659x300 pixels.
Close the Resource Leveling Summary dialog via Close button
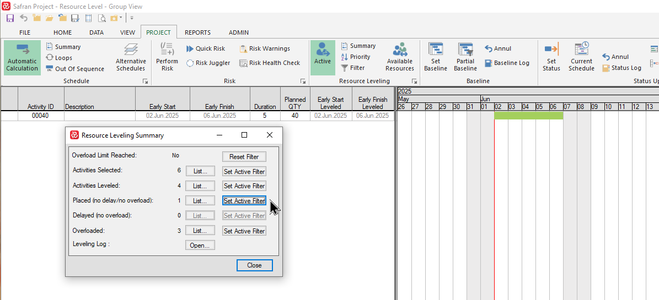254,265
